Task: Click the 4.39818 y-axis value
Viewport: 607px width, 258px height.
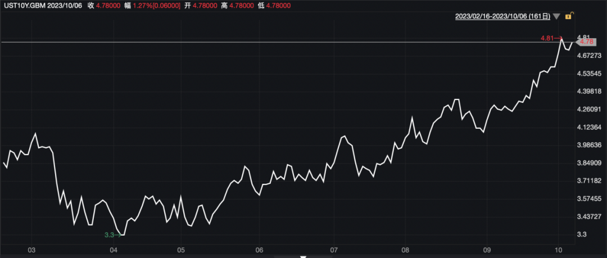Action: 590,92
